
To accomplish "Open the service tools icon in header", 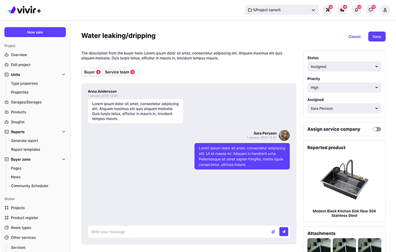I will point(328,10).
